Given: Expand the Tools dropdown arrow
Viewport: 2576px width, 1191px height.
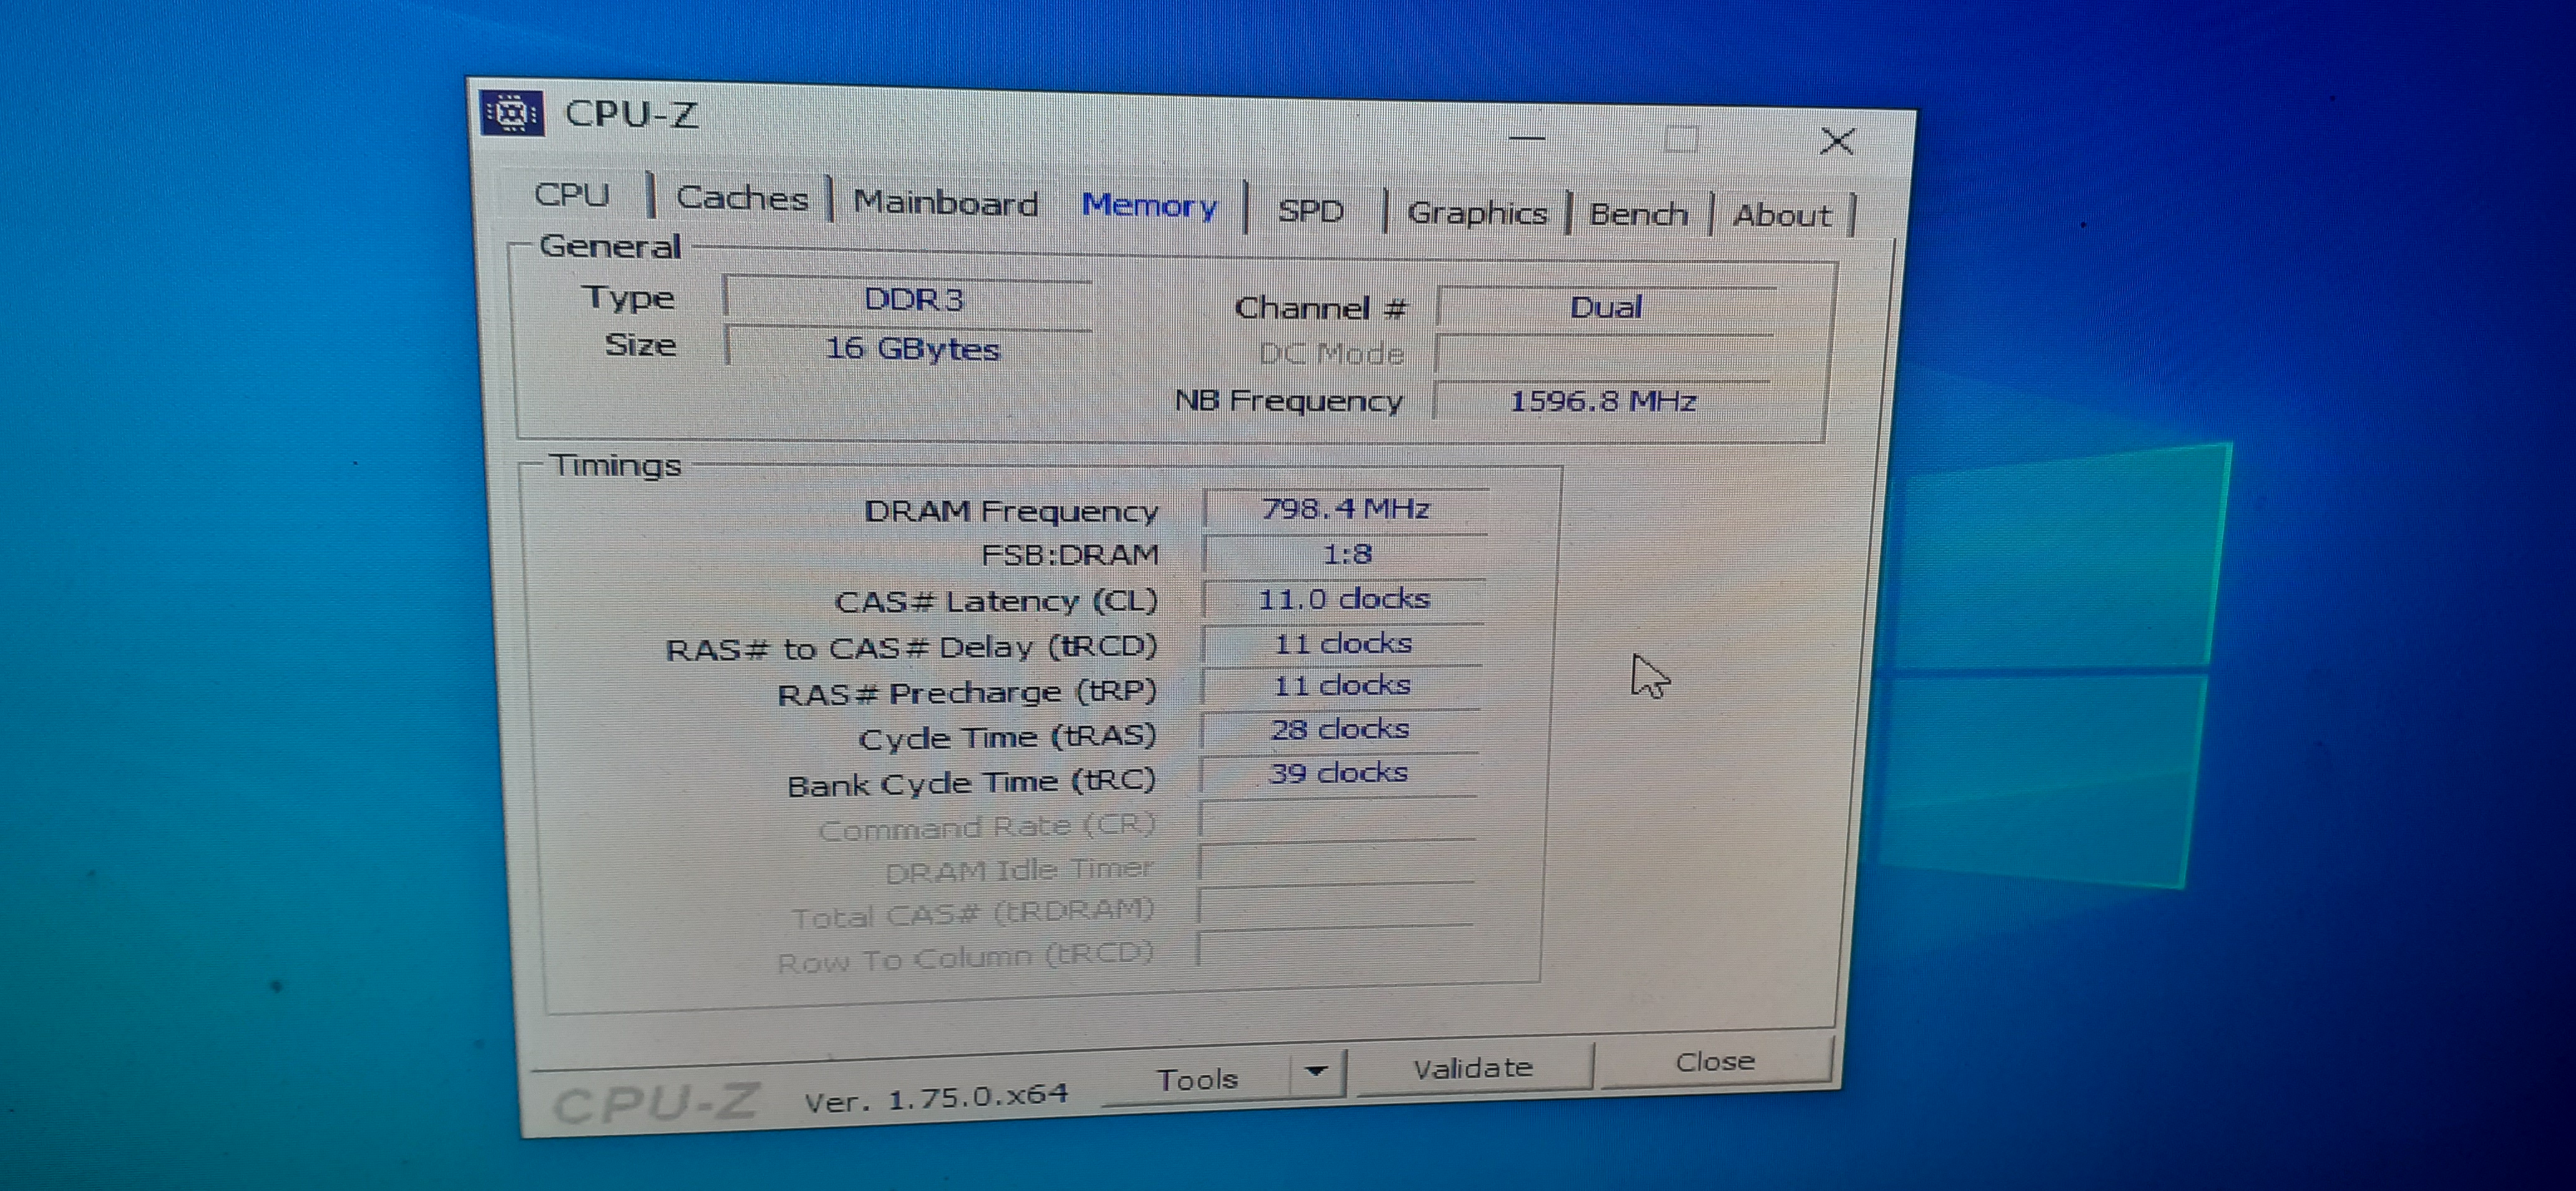Looking at the screenshot, I should tap(1316, 1073).
